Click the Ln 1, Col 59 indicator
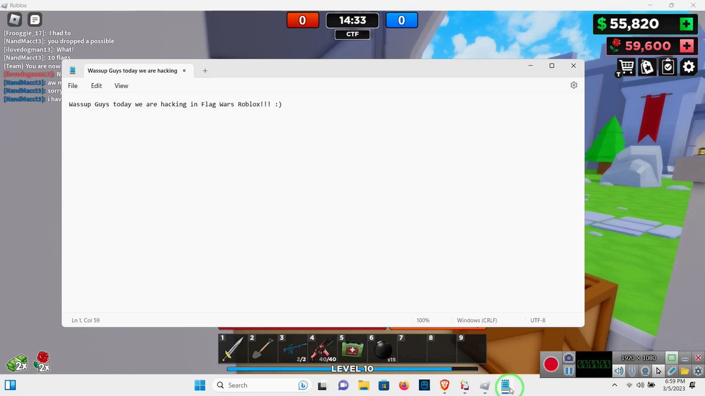Image resolution: width=705 pixels, height=396 pixels. pos(86,320)
